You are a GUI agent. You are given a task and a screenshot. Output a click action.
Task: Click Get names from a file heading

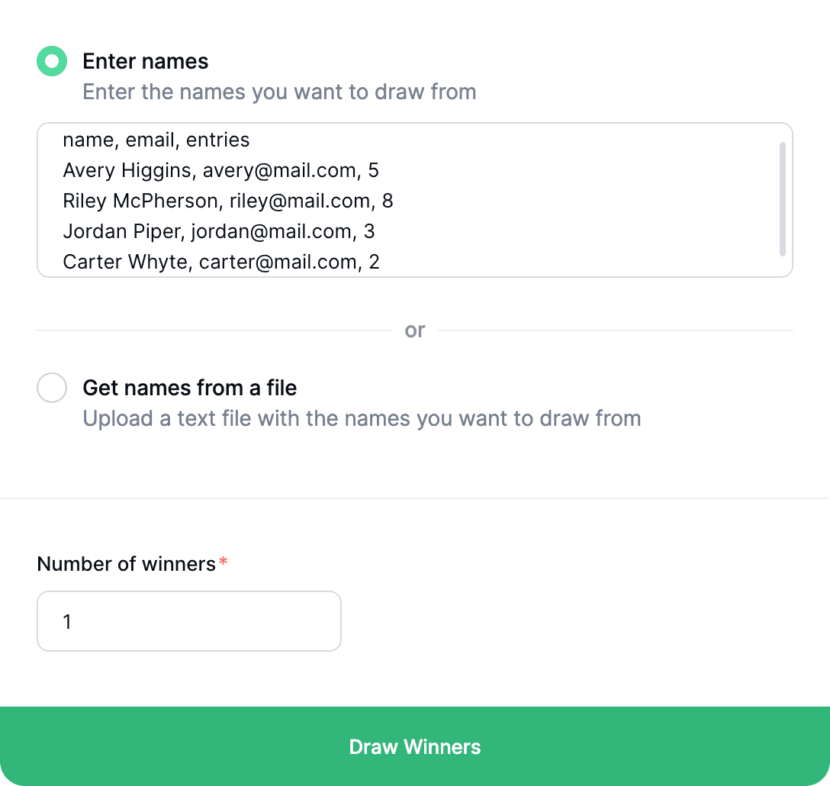point(189,388)
